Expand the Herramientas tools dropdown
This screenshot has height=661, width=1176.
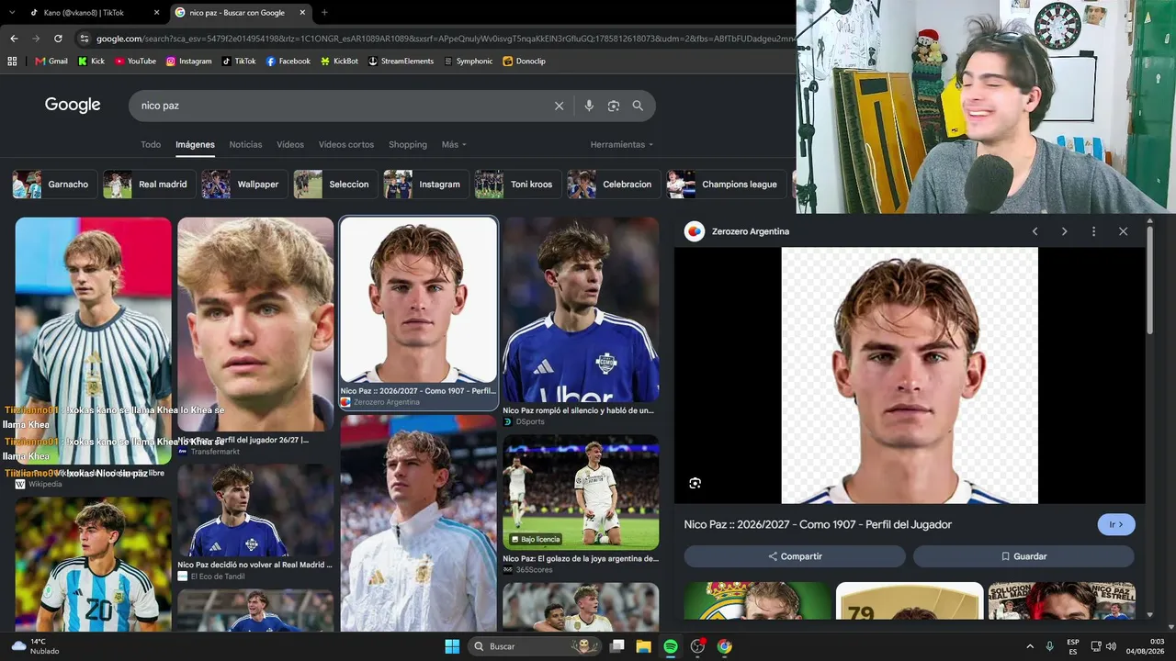[x=622, y=145]
